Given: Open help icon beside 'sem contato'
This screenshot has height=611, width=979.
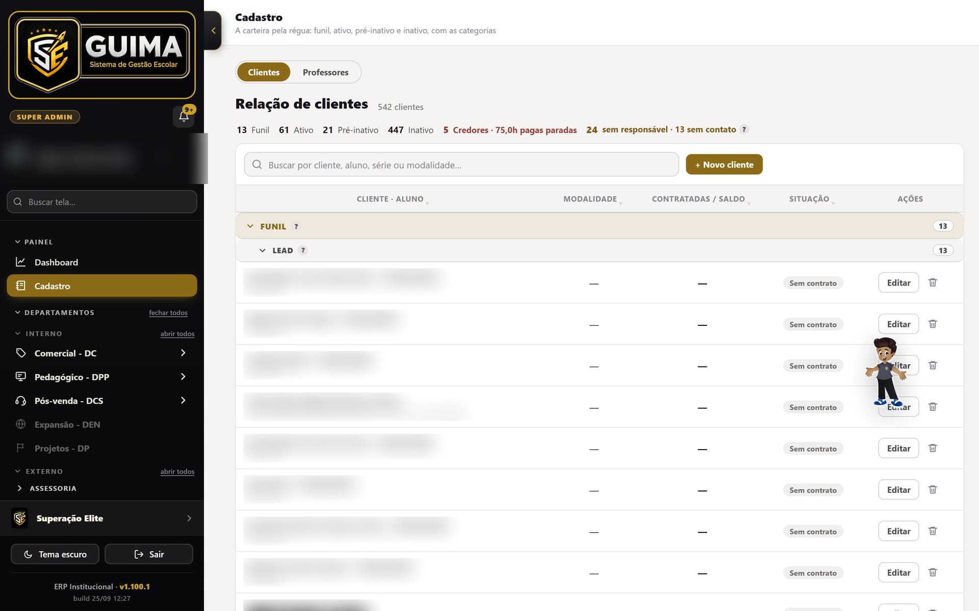Looking at the screenshot, I should [744, 129].
